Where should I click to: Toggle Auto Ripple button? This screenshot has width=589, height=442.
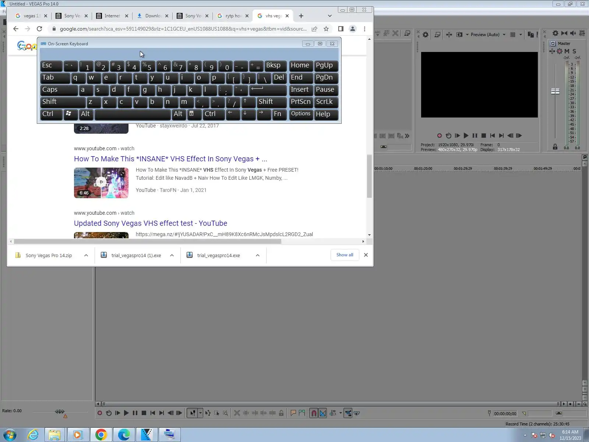[x=333, y=413]
